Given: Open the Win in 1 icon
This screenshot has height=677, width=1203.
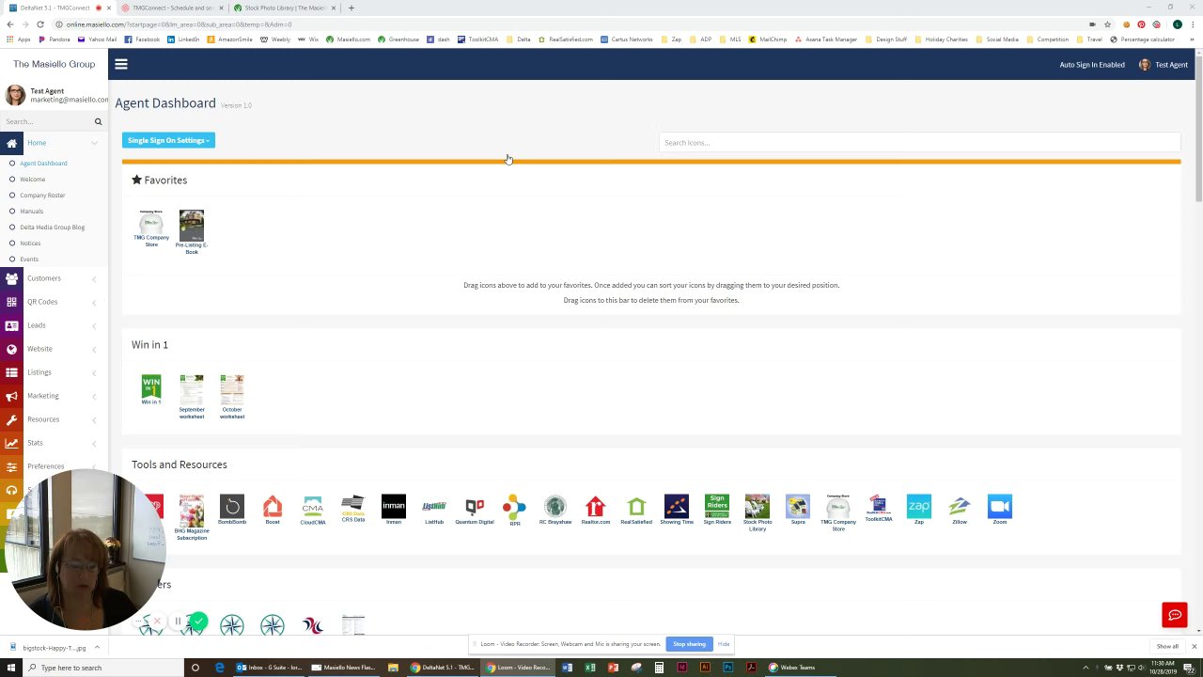Looking at the screenshot, I should (151, 389).
